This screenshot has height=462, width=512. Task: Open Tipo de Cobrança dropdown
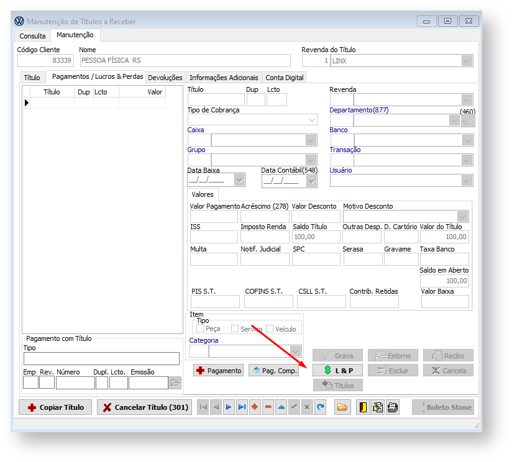click(x=312, y=120)
